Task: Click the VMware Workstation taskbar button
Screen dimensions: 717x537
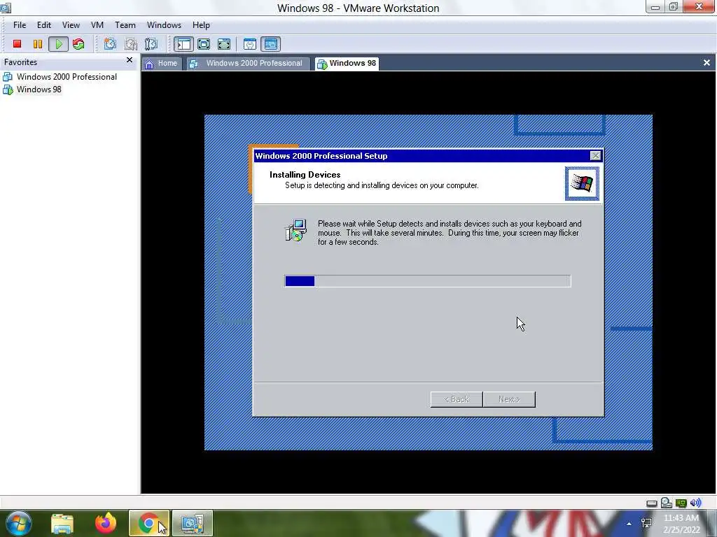Action: click(193, 523)
